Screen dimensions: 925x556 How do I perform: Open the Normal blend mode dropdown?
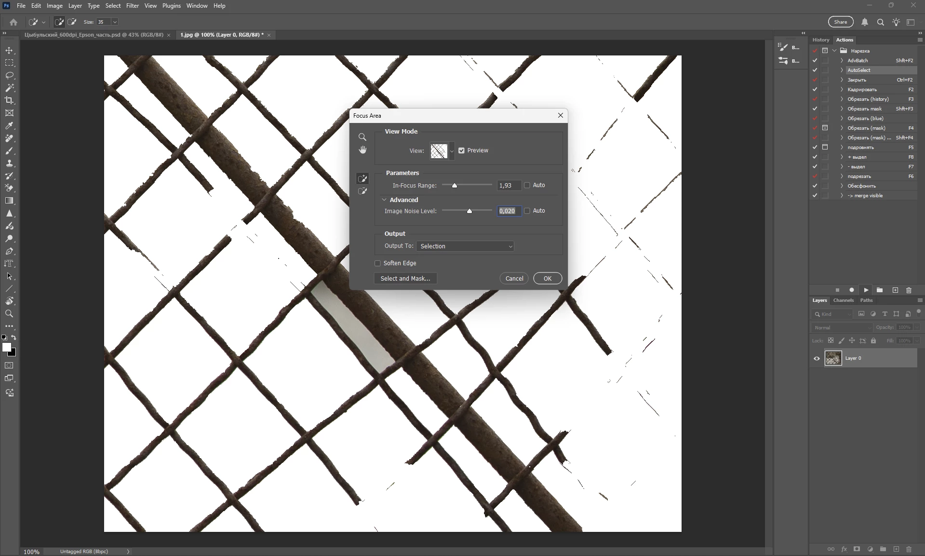click(842, 328)
